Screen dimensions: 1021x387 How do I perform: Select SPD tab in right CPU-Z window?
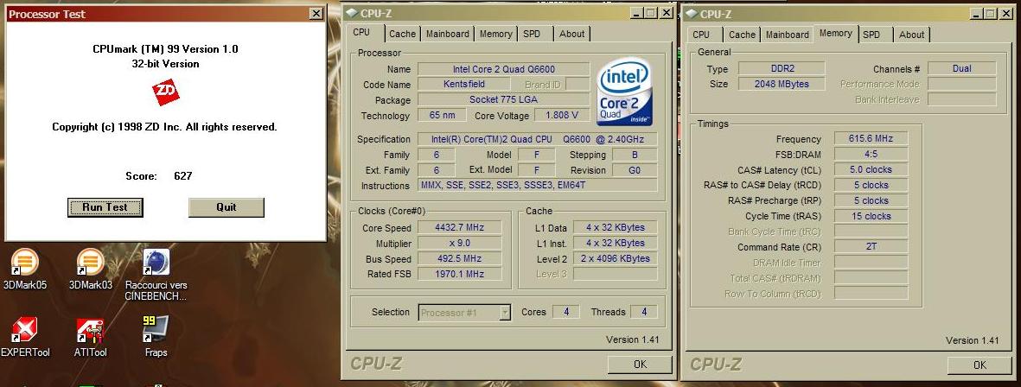click(x=871, y=35)
